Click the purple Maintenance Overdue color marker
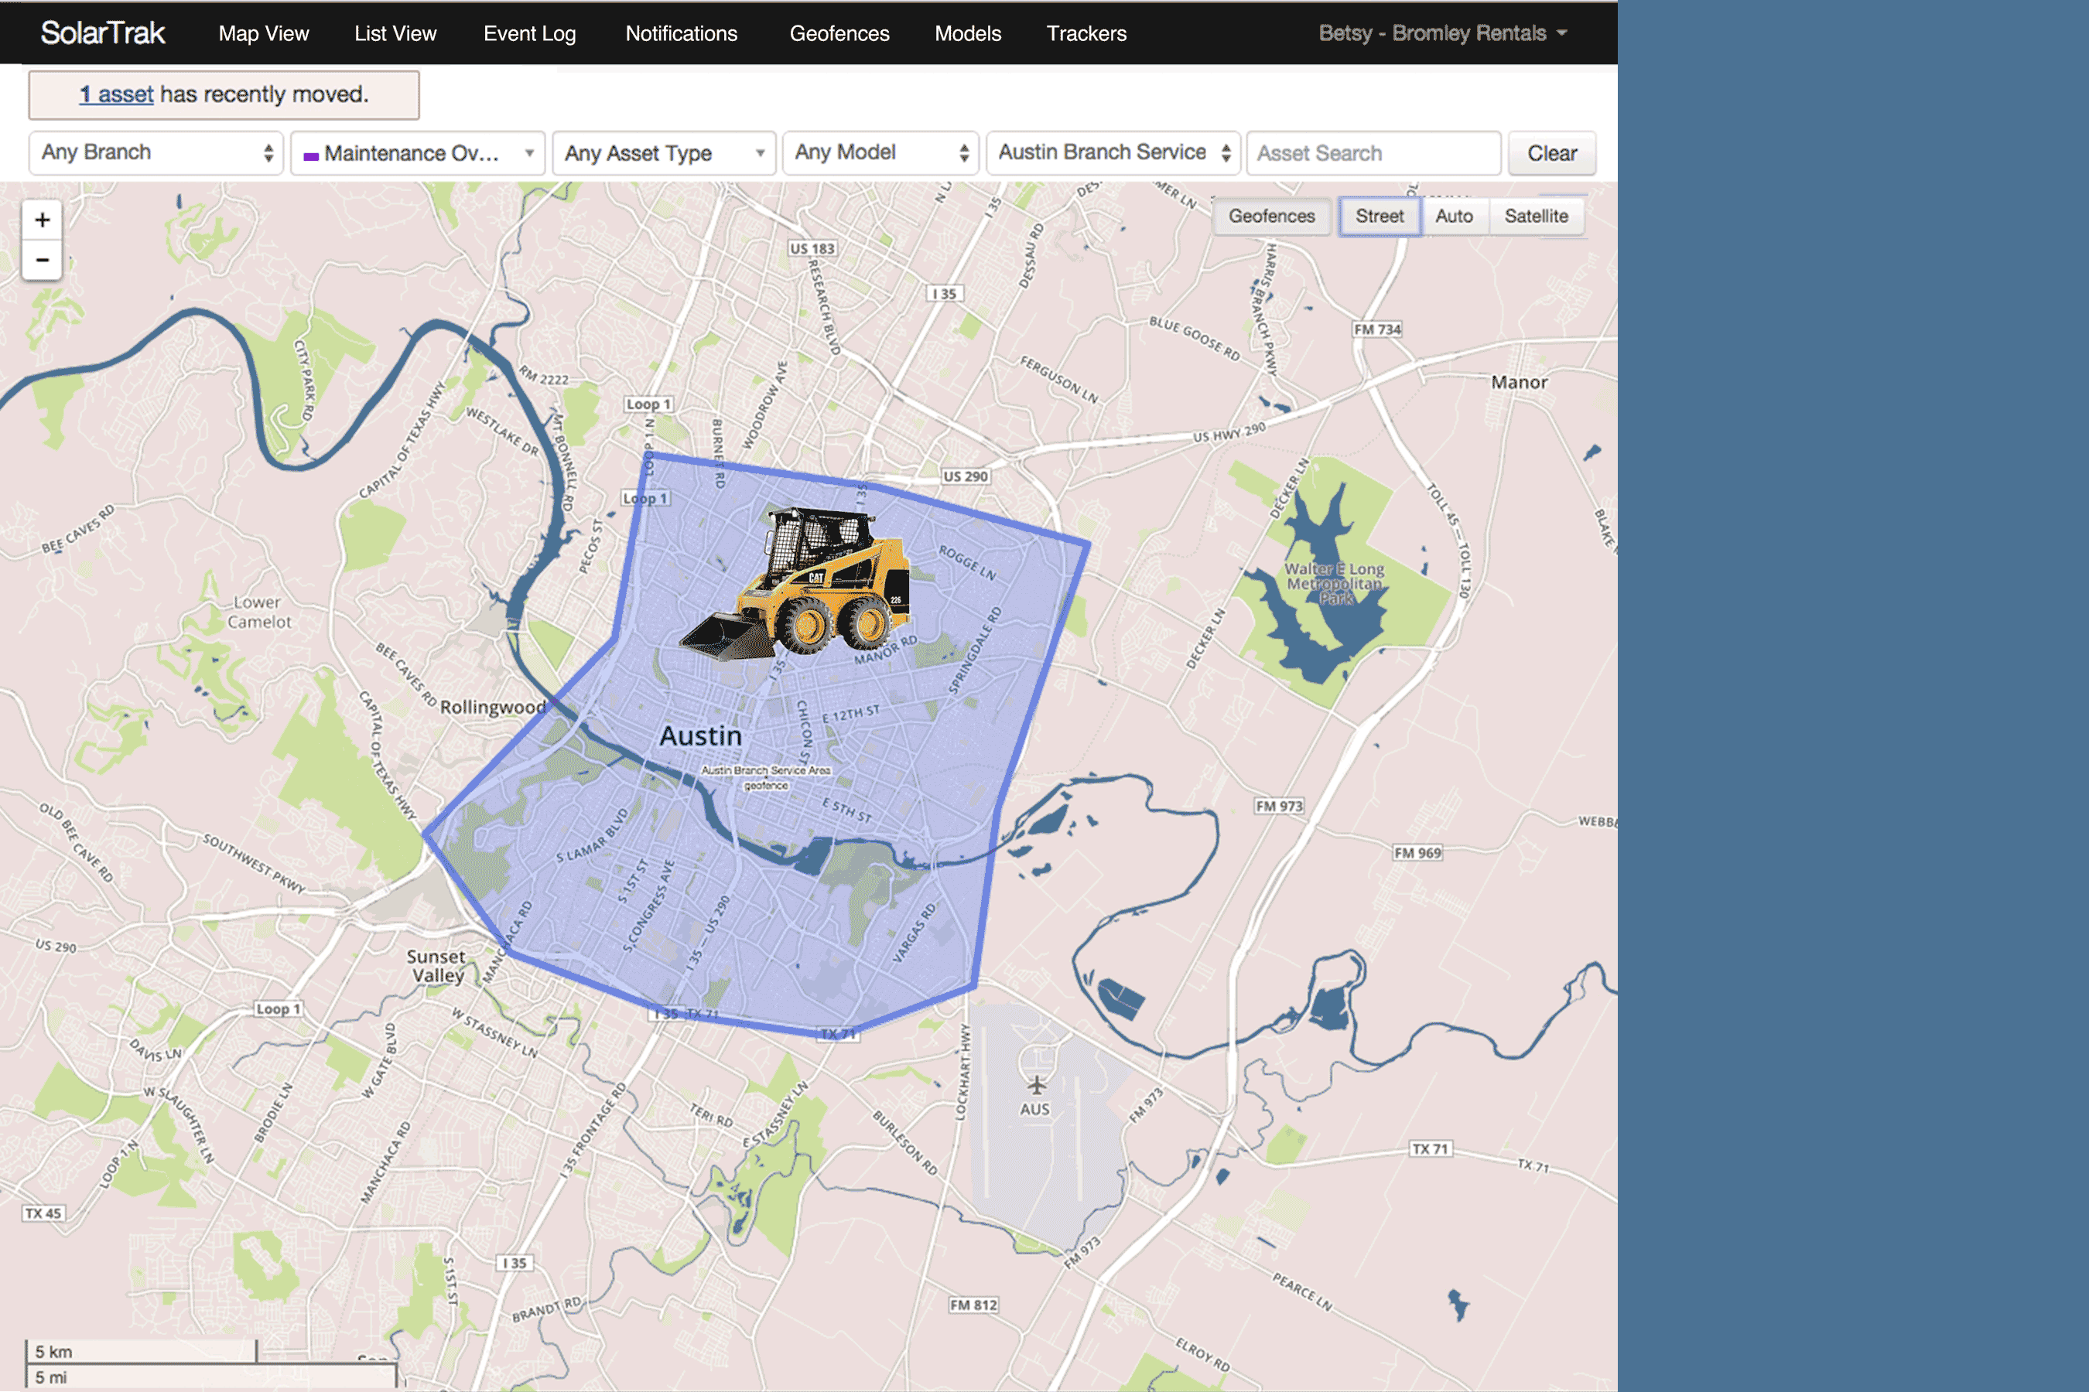Image resolution: width=2089 pixels, height=1392 pixels. [x=311, y=155]
